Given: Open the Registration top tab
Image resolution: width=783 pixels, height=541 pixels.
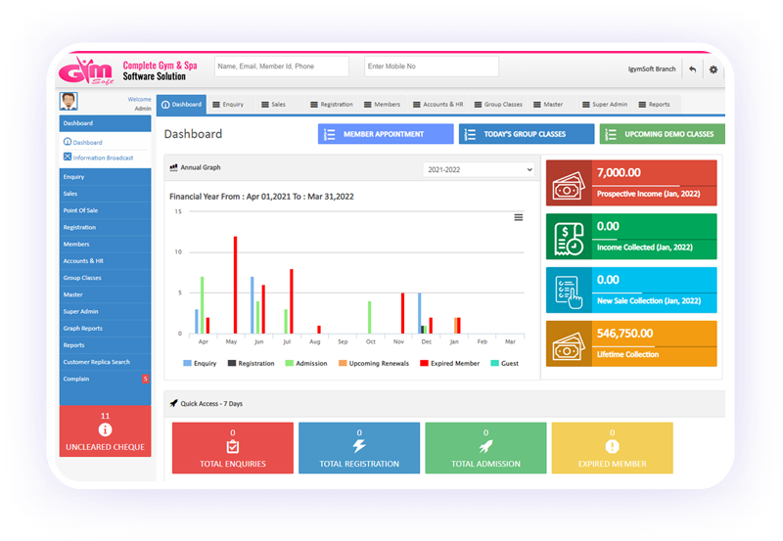Looking at the screenshot, I should pos(332,105).
